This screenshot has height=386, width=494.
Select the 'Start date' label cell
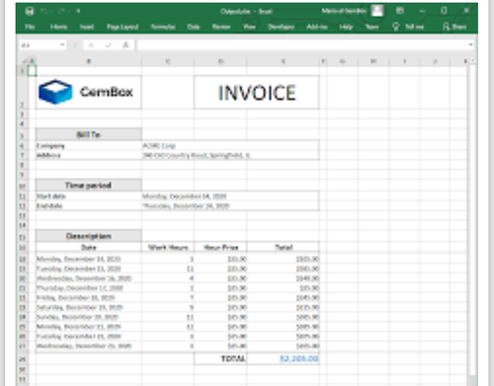[x=89, y=196]
